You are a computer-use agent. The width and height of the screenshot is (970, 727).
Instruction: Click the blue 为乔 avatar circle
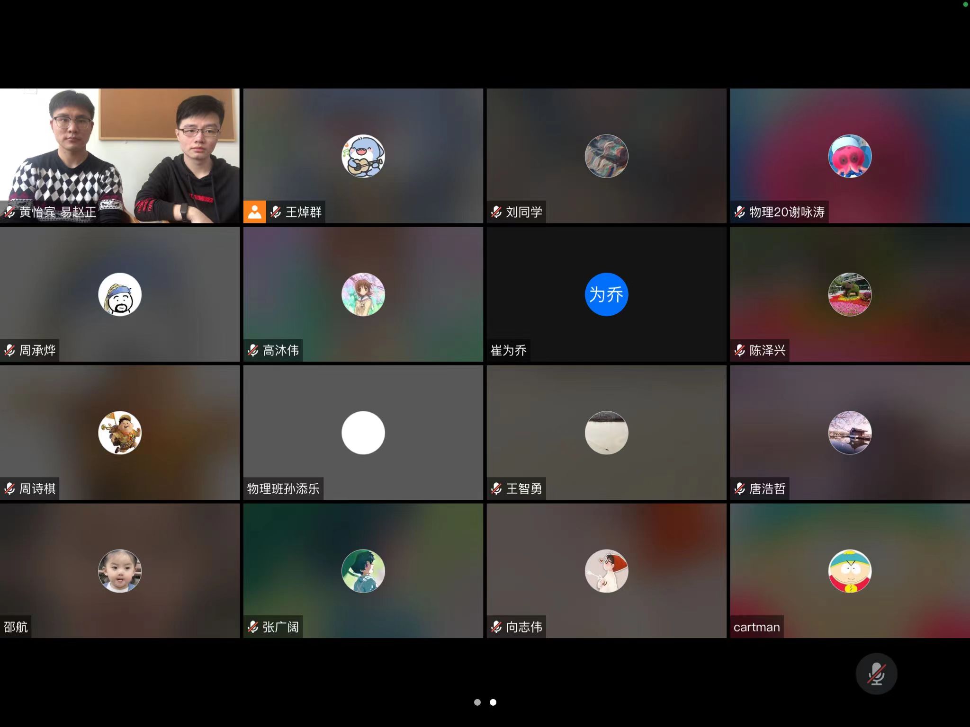click(606, 294)
